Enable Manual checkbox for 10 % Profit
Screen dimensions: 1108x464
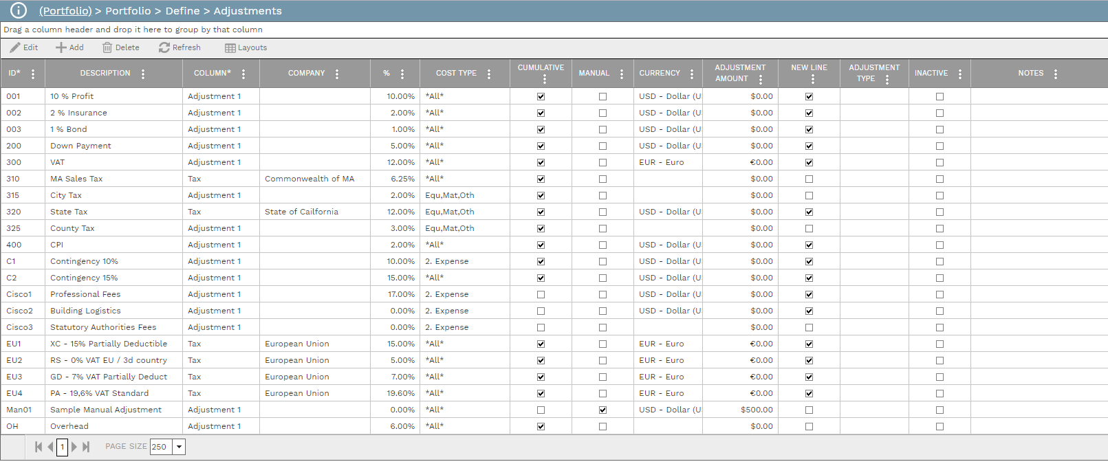click(x=602, y=96)
